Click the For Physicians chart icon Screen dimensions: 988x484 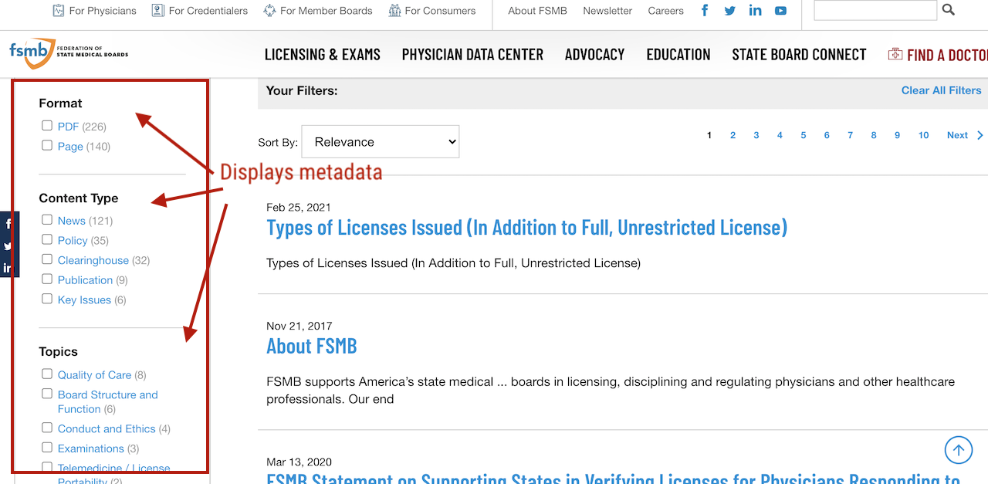click(x=59, y=11)
